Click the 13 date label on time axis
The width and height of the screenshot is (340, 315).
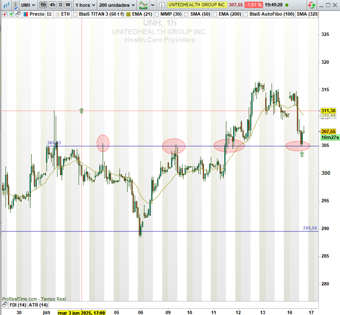pos(263,312)
